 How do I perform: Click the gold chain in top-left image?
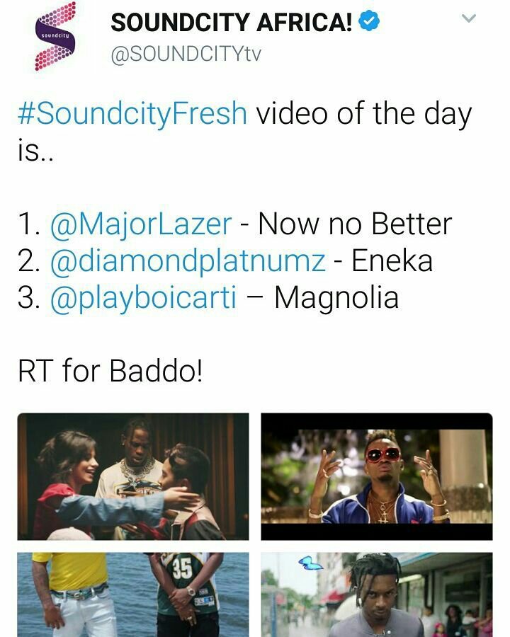137,471
